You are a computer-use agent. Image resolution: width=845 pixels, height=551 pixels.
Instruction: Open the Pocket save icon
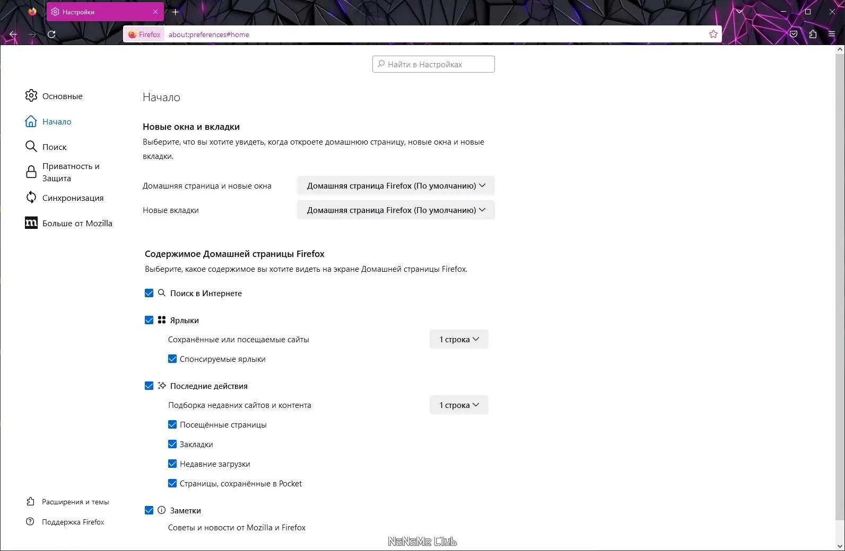pyautogui.click(x=794, y=34)
